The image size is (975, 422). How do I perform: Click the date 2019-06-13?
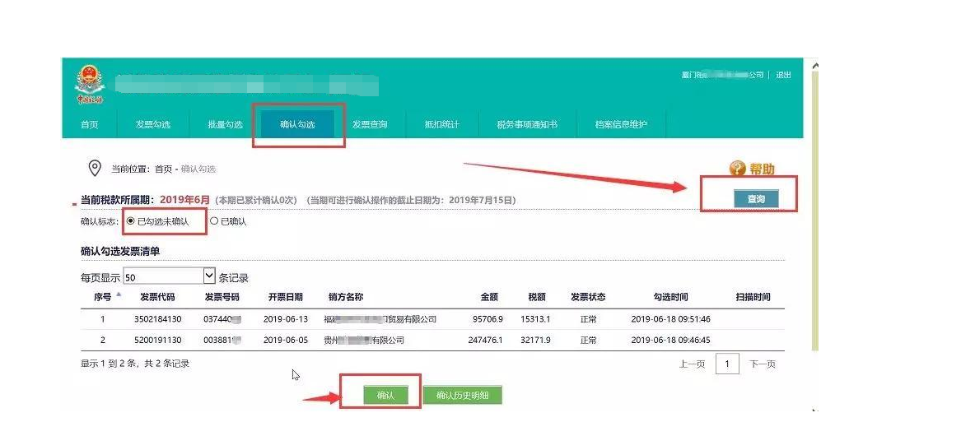(x=286, y=319)
